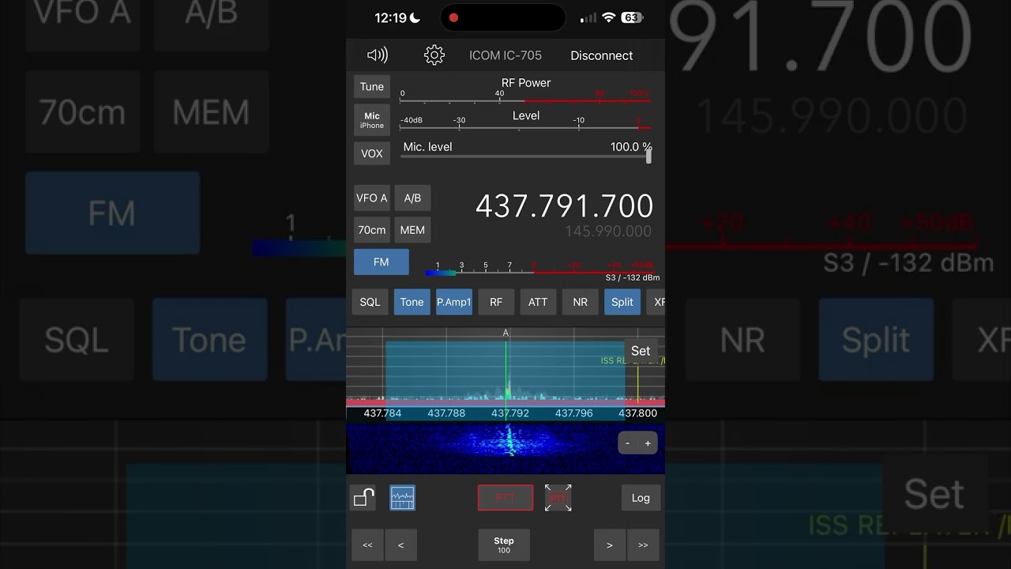This screenshot has width=1011, height=569.
Task: Adjust the Mic. level slider handle
Action: point(648,156)
